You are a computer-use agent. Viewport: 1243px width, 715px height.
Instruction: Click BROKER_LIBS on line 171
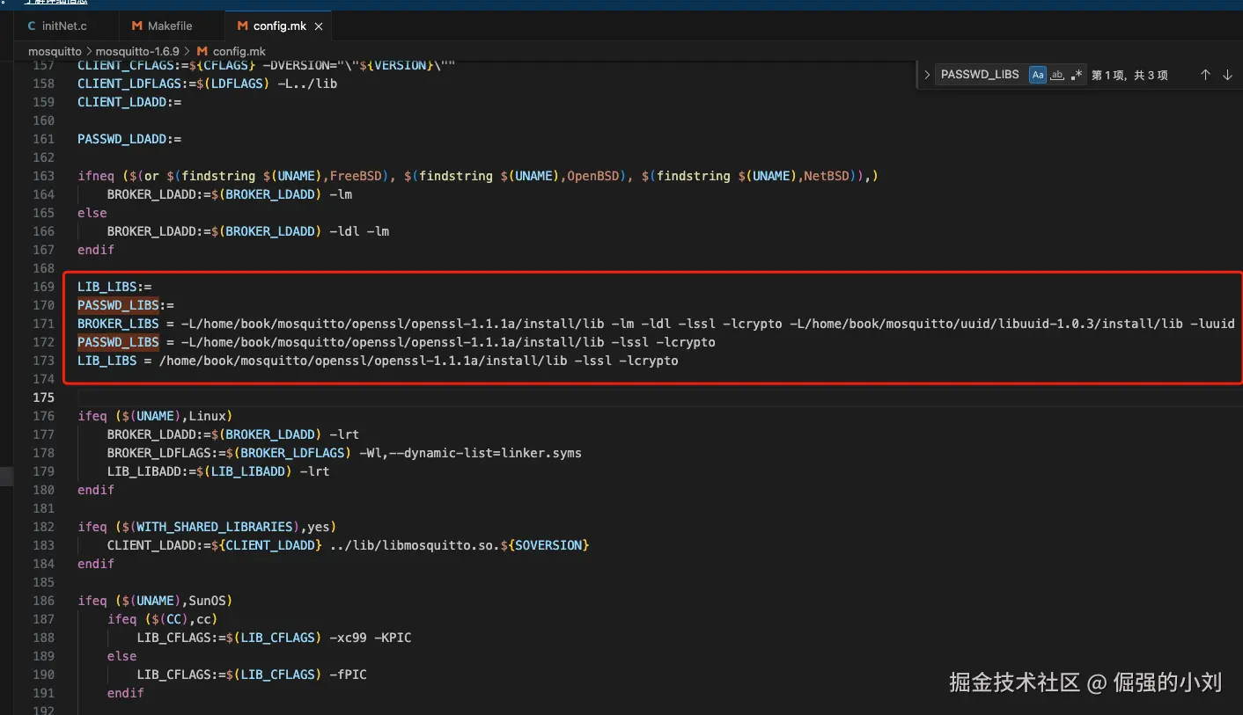[x=118, y=324]
